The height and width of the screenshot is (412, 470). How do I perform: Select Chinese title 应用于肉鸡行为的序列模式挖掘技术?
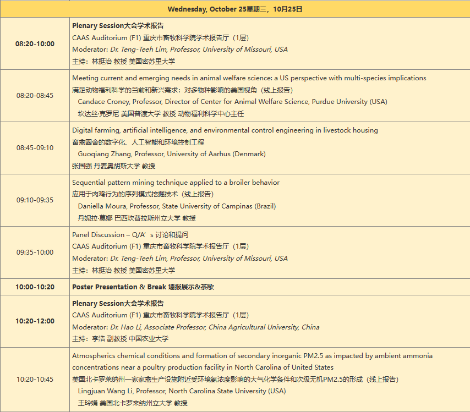click(143, 194)
